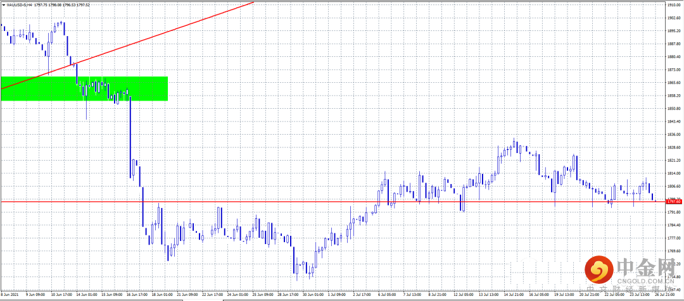Click the 20 Jul 21:00 time label

[x=591, y=295]
